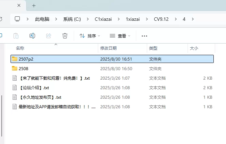Select the 2508 folder icon
This screenshot has width=226, height=144.
click(x=14, y=68)
